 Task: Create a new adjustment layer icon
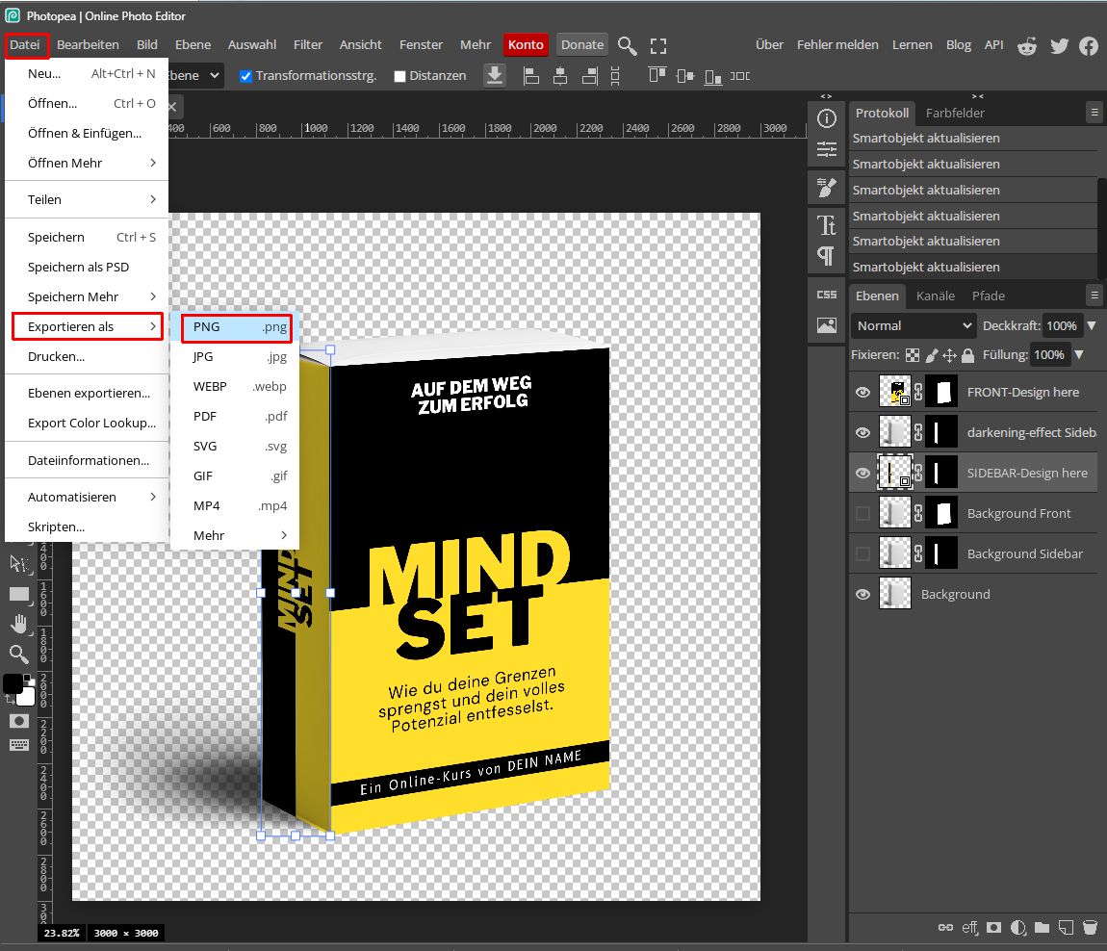[x=1018, y=927]
